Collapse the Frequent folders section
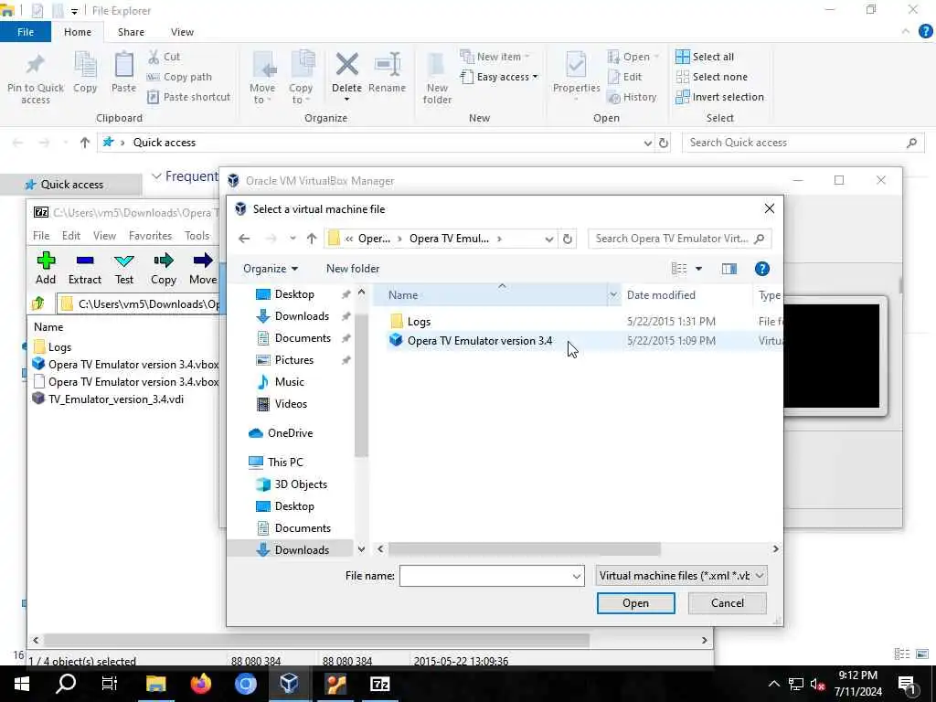This screenshot has height=702, width=936. (x=157, y=176)
